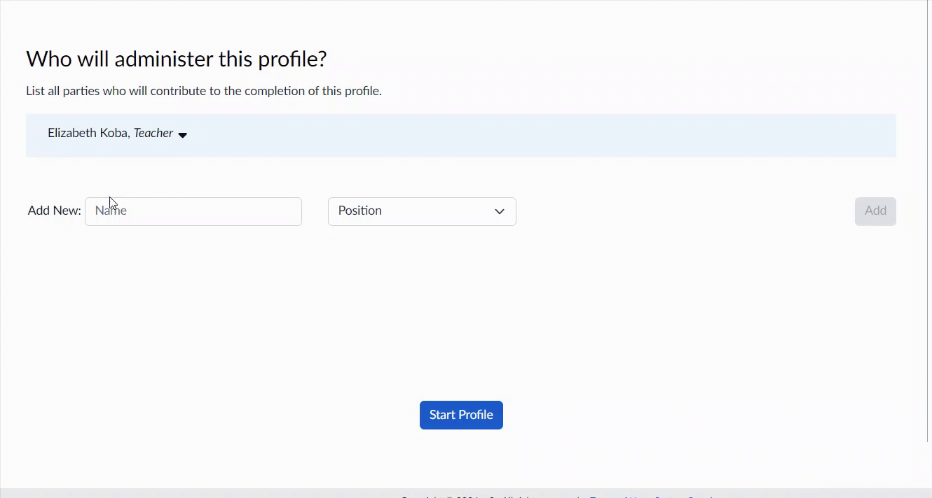932x498 pixels.
Task: Expand the caret beside Elizabeth Koba, Teacher
Action: coord(182,135)
